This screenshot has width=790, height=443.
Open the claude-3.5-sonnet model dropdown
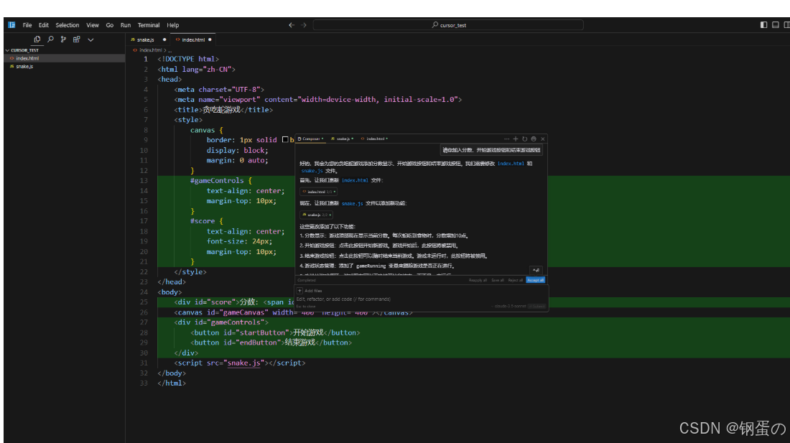[x=510, y=306]
